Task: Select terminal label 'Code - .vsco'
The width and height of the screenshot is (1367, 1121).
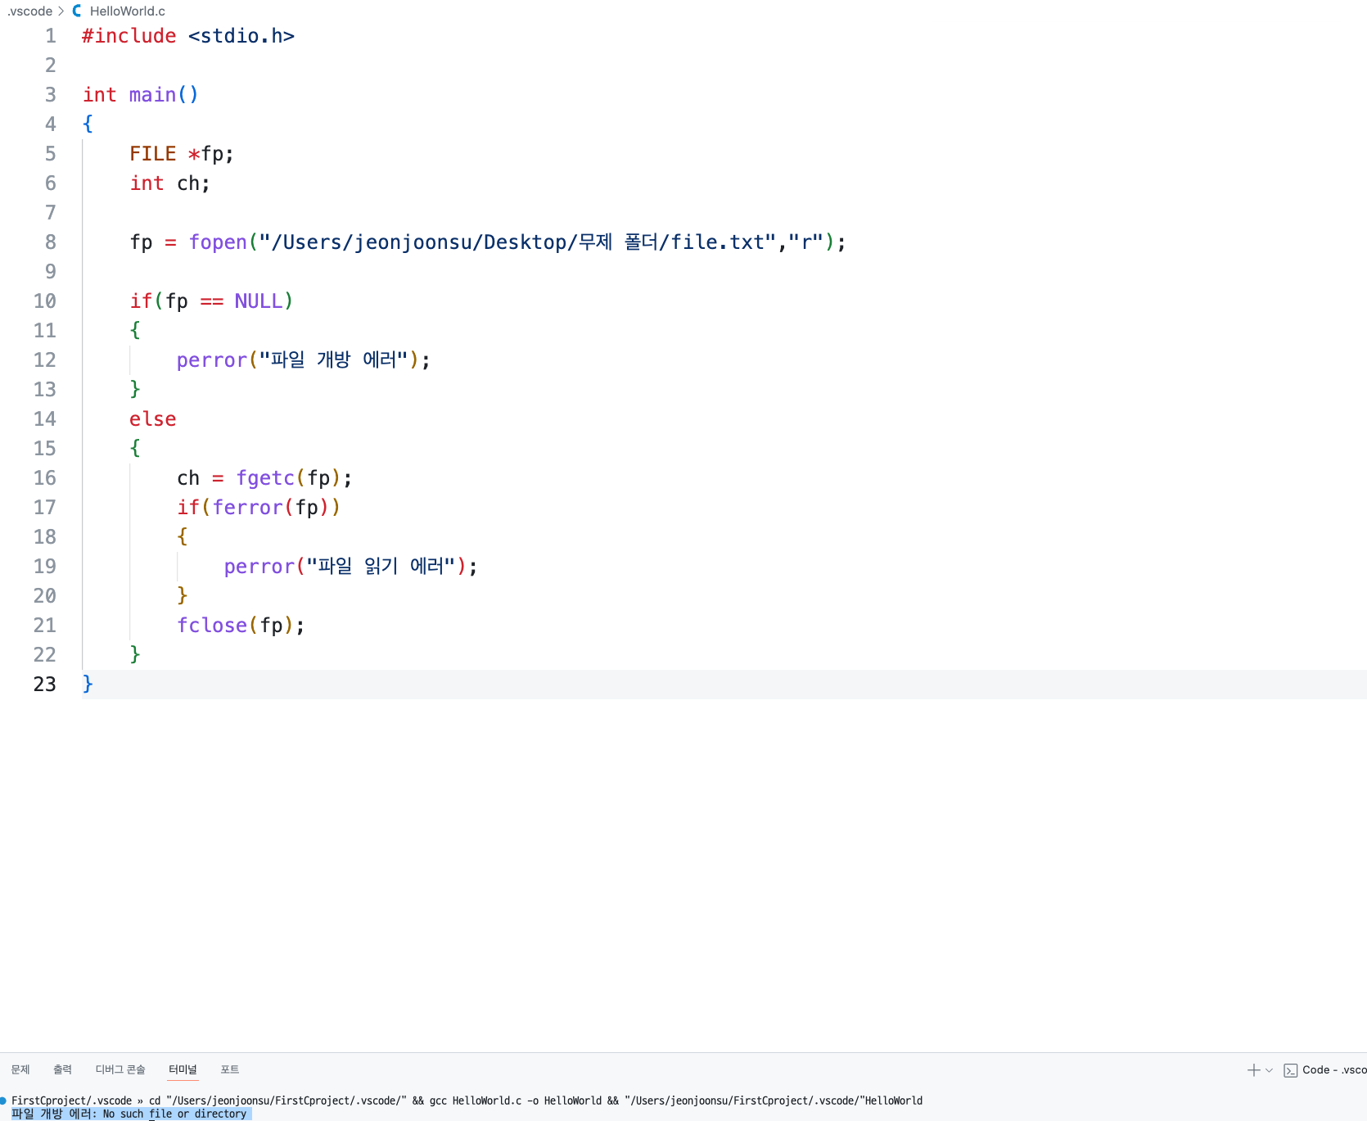Action: (1334, 1070)
